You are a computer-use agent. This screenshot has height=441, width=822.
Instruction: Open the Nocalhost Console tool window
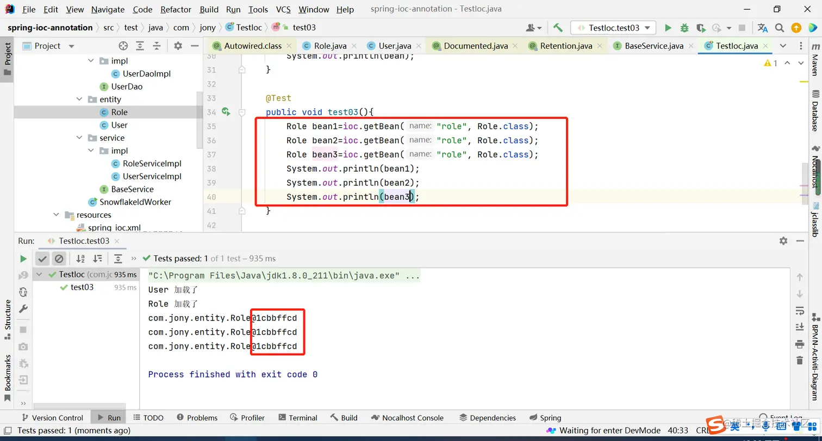click(x=407, y=418)
